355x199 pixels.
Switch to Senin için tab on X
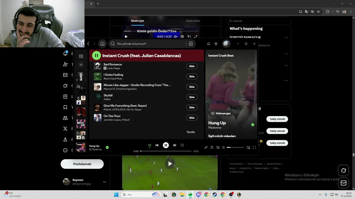point(138,21)
